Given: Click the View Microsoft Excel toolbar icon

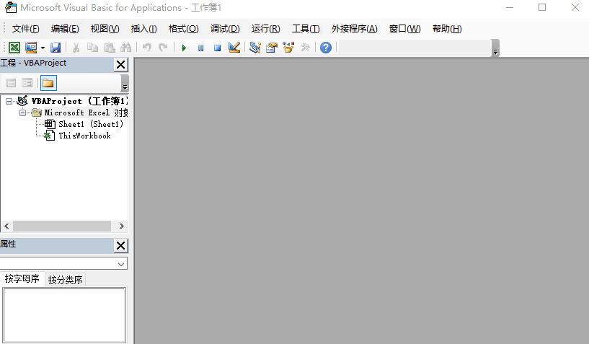Looking at the screenshot, I should (14, 48).
